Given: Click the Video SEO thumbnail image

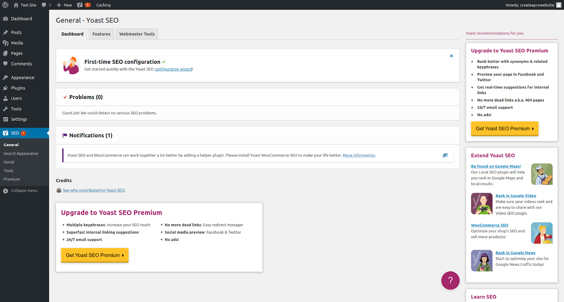Looking at the screenshot, I should [482, 204].
